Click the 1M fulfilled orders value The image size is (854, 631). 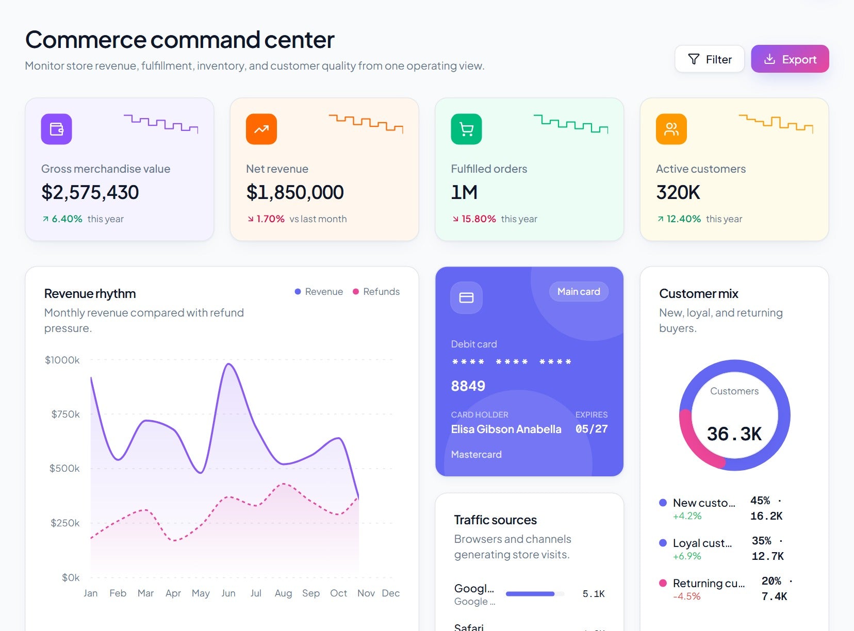(x=464, y=192)
